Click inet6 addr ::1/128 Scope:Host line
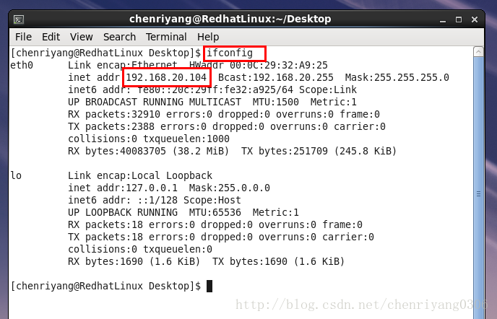497x319 pixels. click(x=155, y=200)
